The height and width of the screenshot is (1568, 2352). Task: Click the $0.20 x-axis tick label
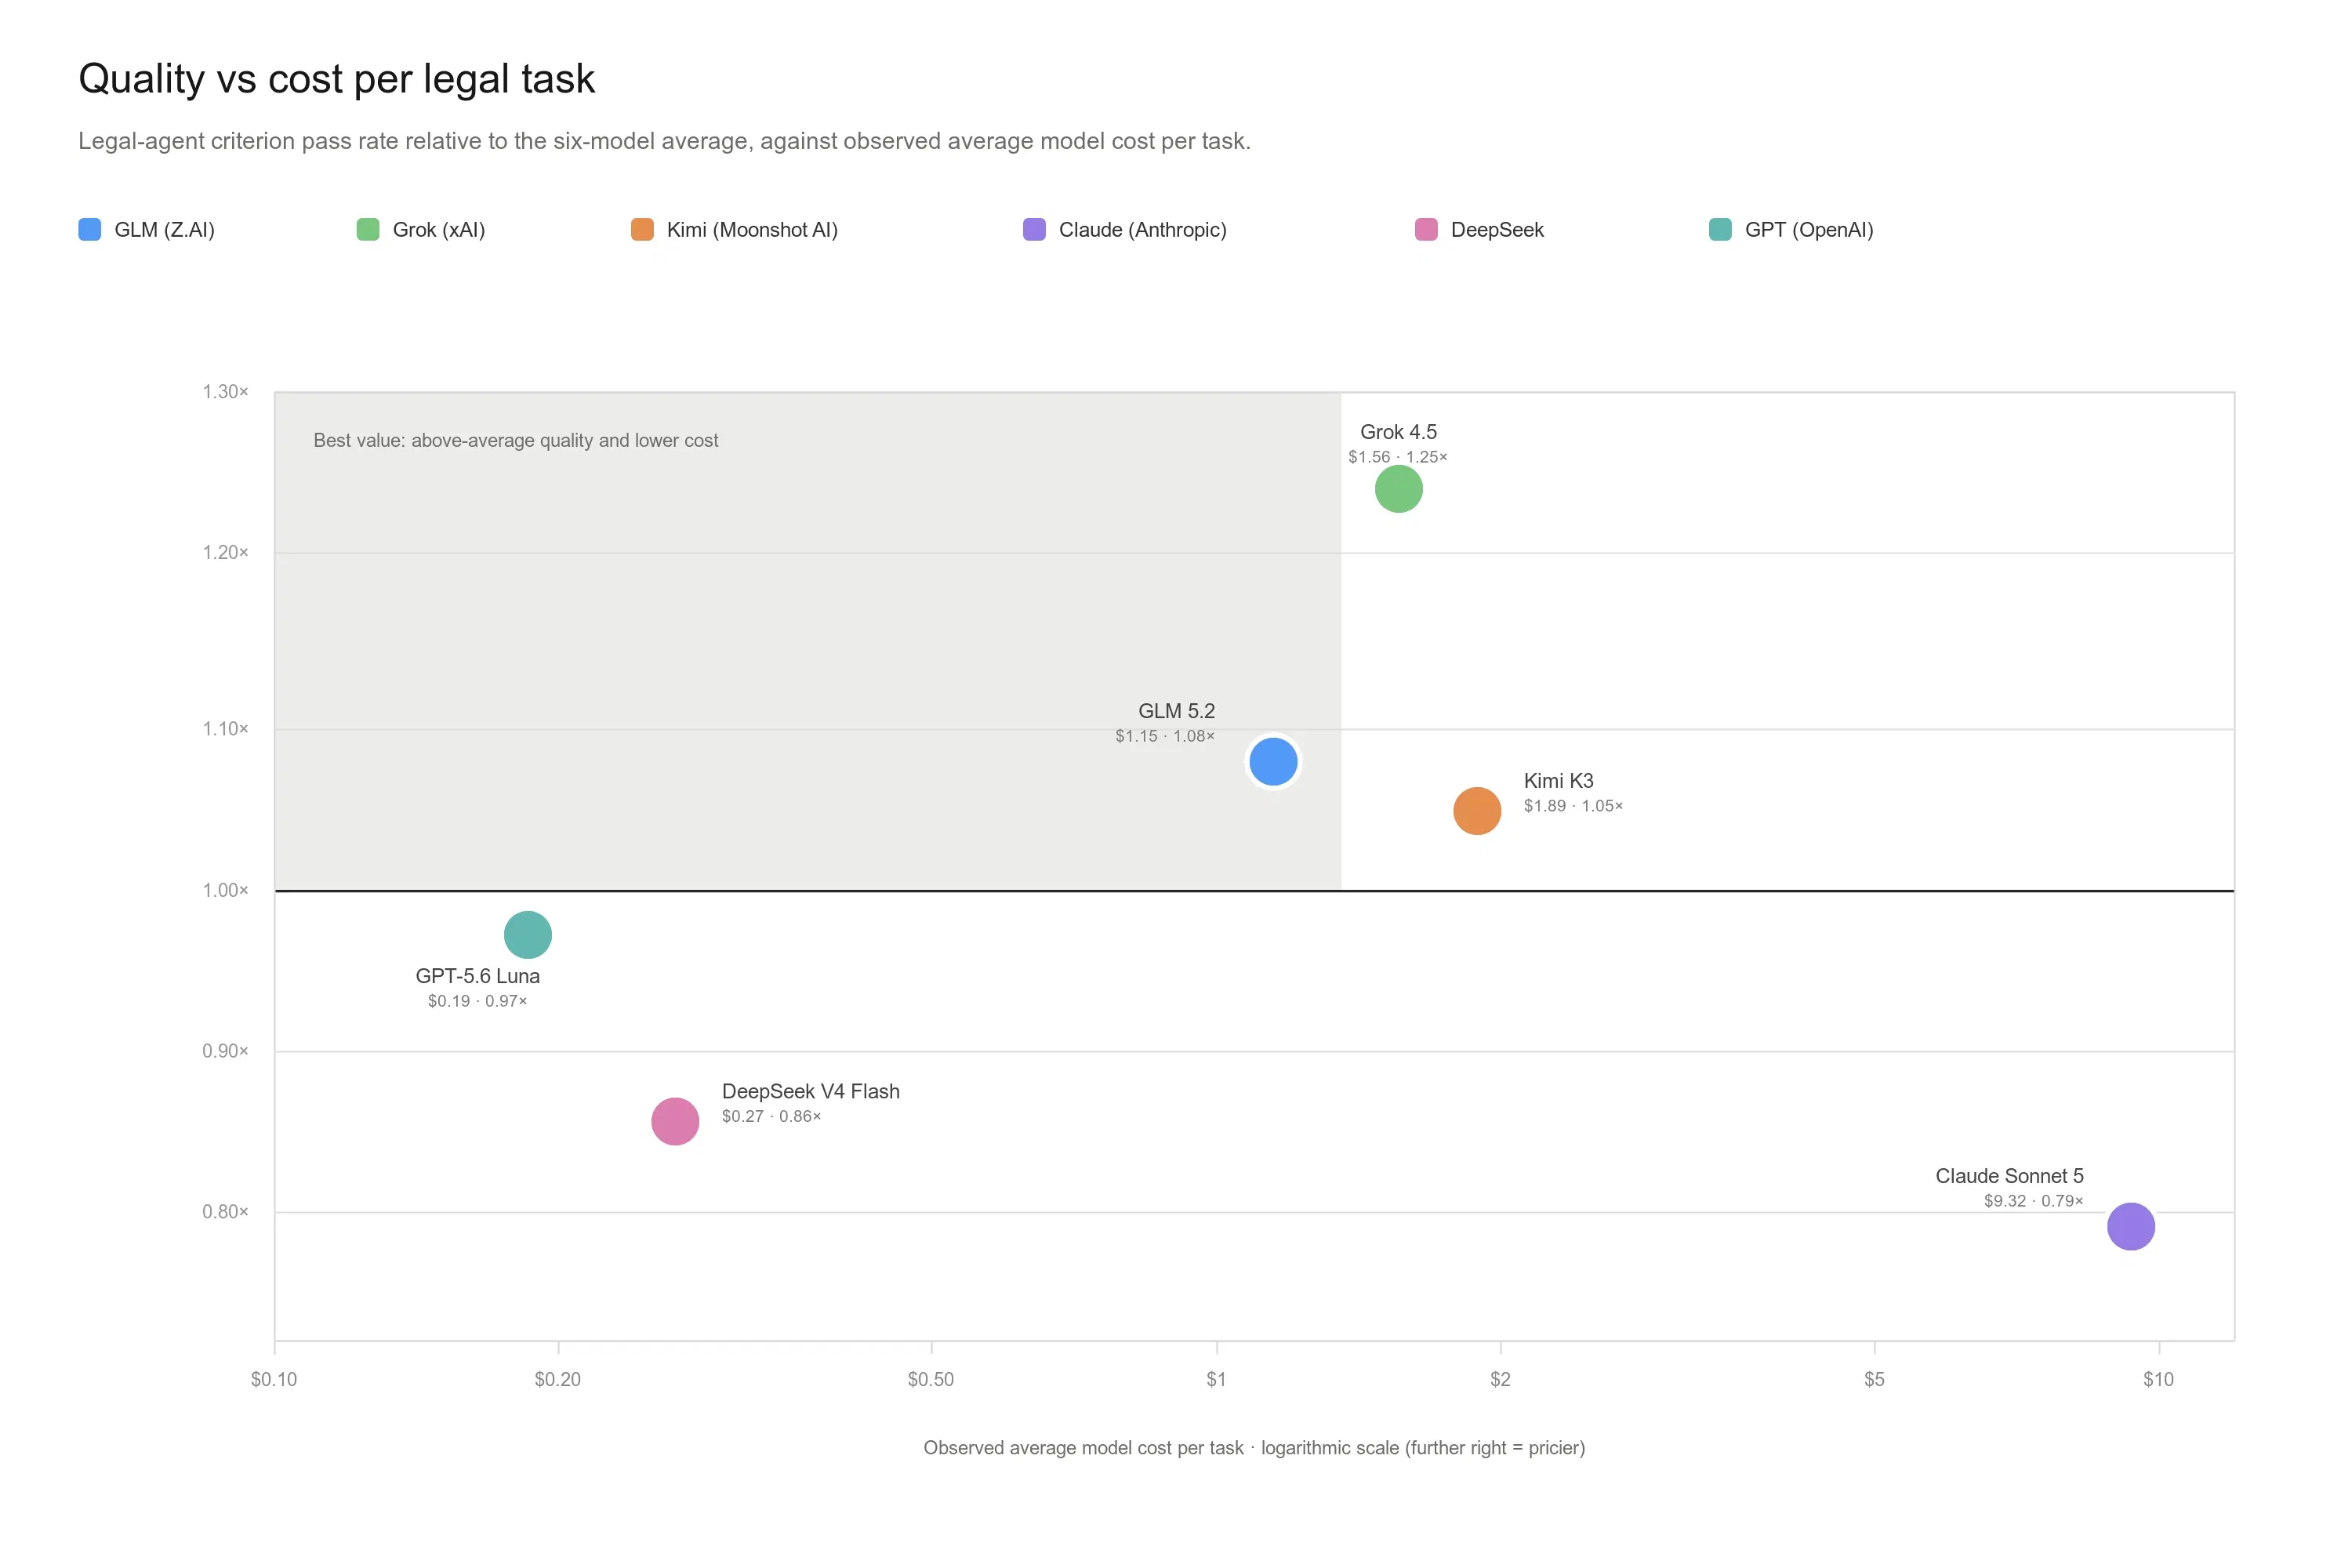[558, 1380]
